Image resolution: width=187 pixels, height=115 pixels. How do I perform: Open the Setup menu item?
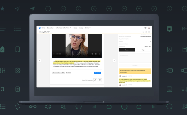coord(75,28)
